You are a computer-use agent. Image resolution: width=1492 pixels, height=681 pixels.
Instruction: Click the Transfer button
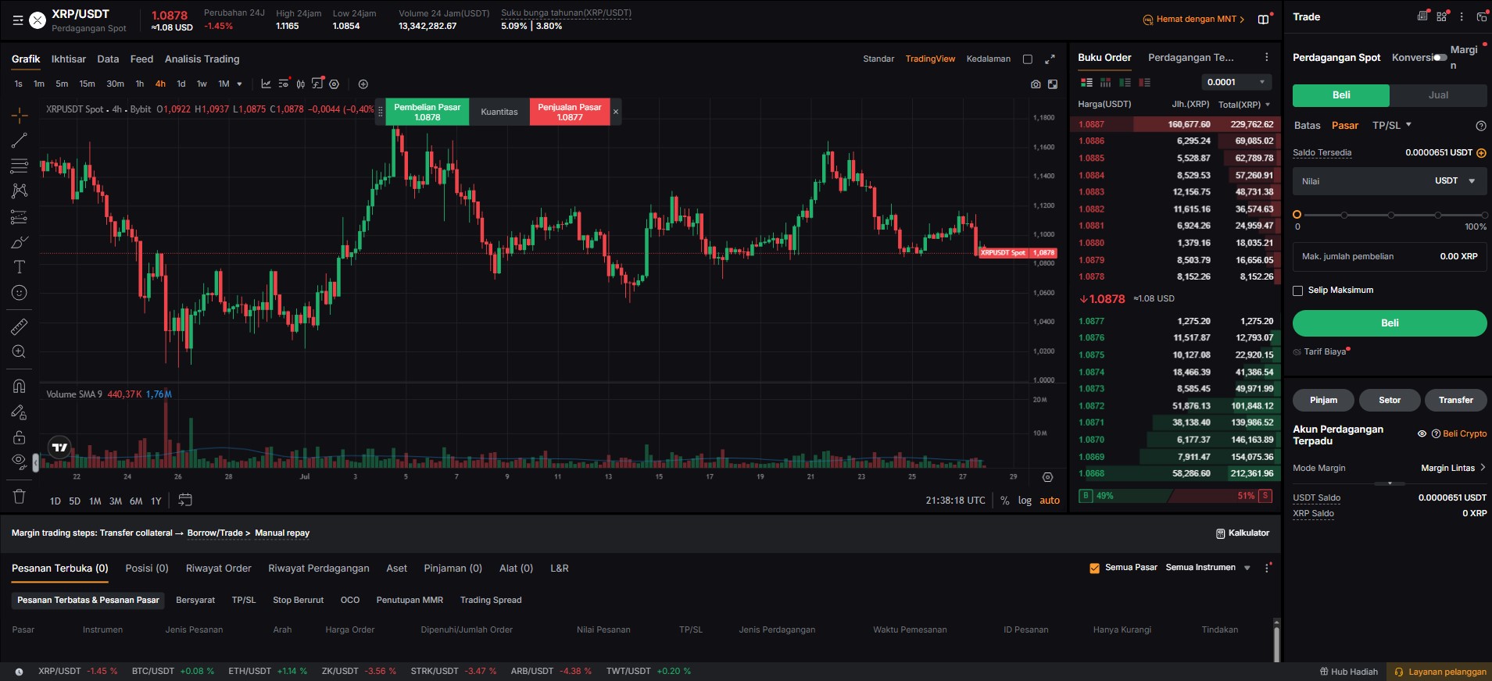(x=1455, y=400)
